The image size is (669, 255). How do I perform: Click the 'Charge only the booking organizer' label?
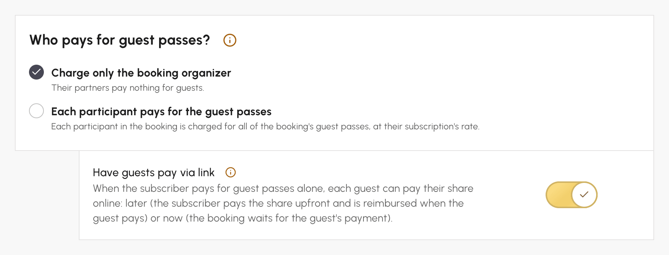tap(141, 73)
